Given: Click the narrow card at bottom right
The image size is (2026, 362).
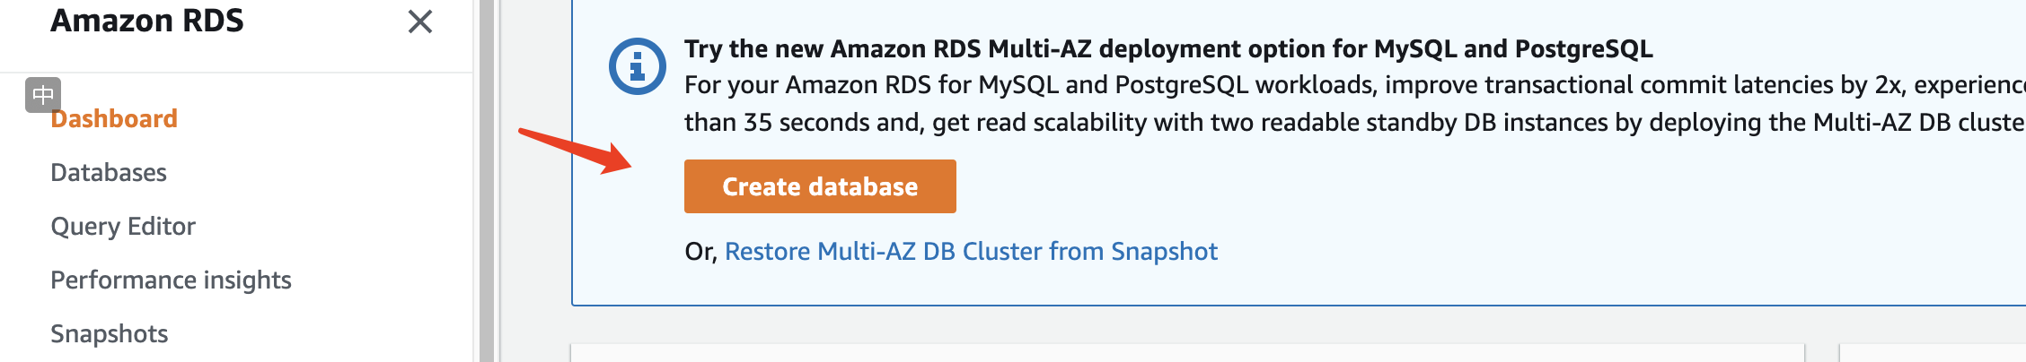Looking at the screenshot, I should click(1931, 353).
